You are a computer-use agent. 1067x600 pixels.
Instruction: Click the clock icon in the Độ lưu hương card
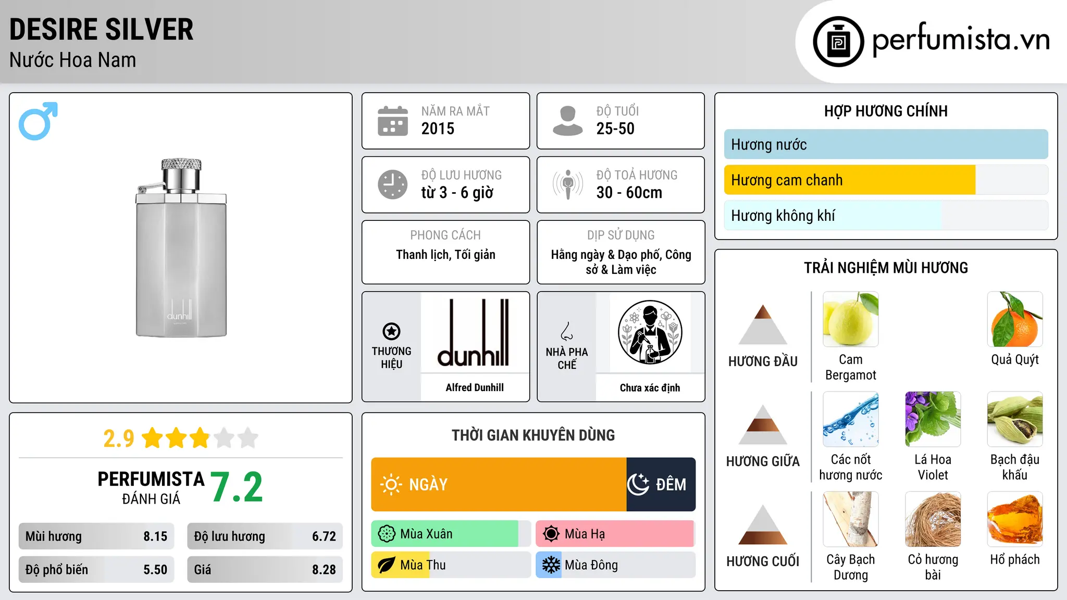[393, 184]
